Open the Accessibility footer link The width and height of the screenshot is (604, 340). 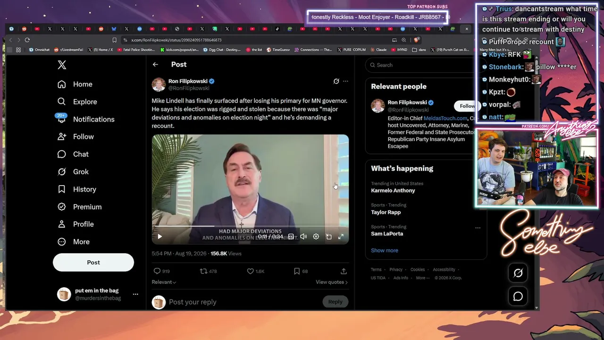pyautogui.click(x=444, y=270)
